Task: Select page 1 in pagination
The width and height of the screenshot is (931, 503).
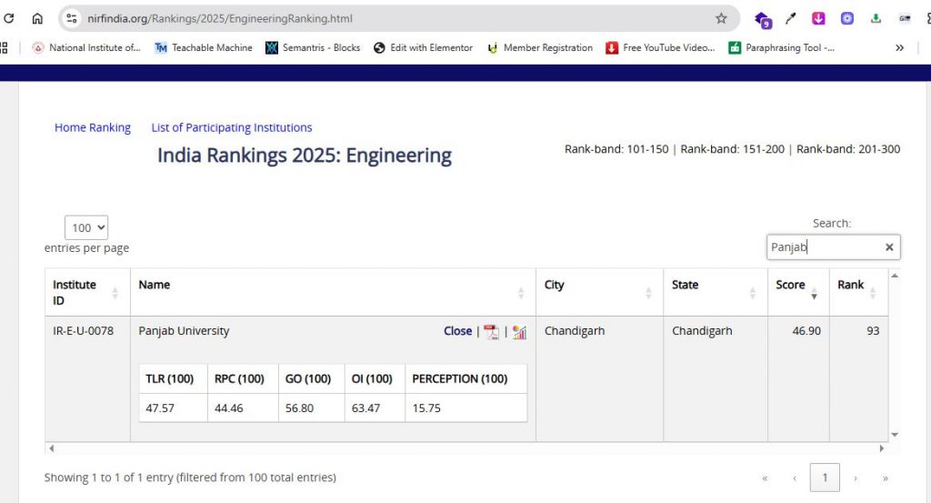Action: tap(825, 478)
